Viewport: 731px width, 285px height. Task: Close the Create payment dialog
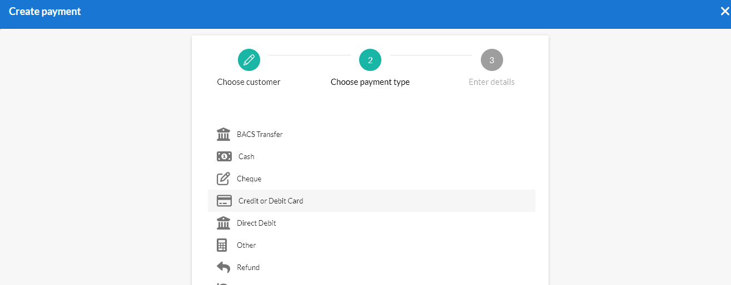[x=724, y=12]
